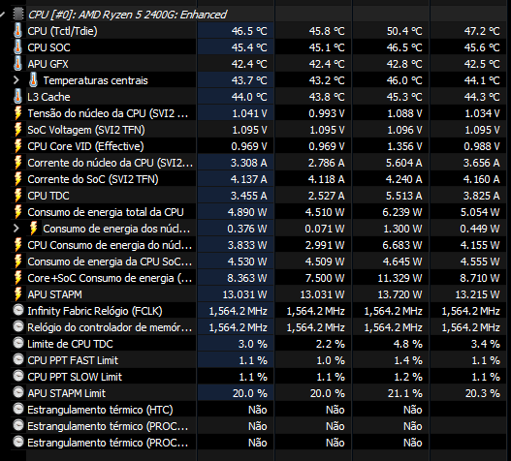Click the 13.215 W APU STAPM average value
The width and height of the screenshot is (511, 461).
click(477, 294)
